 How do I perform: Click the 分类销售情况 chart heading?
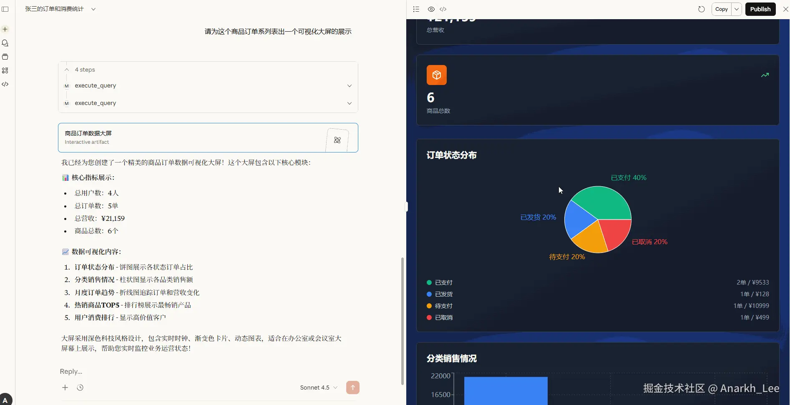click(x=452, y=359)
